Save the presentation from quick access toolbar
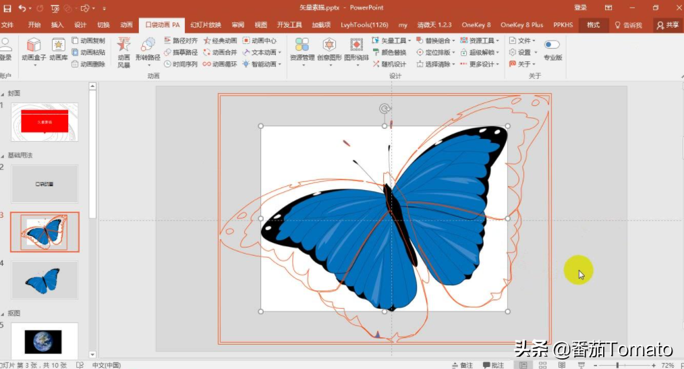The height and width of the screenshot is (369, 684). coord(7,8)
